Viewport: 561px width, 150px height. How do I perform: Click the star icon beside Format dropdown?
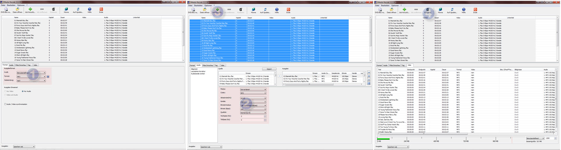[x=48, y=77]
